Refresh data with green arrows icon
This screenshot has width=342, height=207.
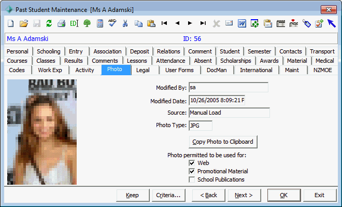pyautogui.click(x=49, y=23)
